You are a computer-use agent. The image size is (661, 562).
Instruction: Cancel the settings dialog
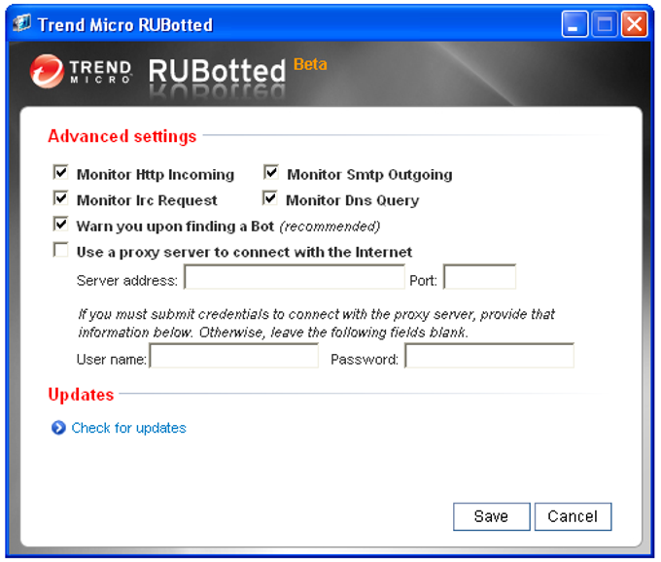click(x=573, y=516)
